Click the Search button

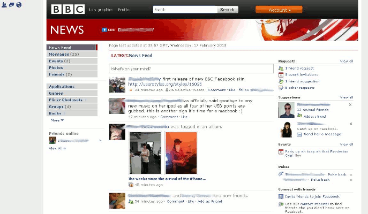point(228,10)
